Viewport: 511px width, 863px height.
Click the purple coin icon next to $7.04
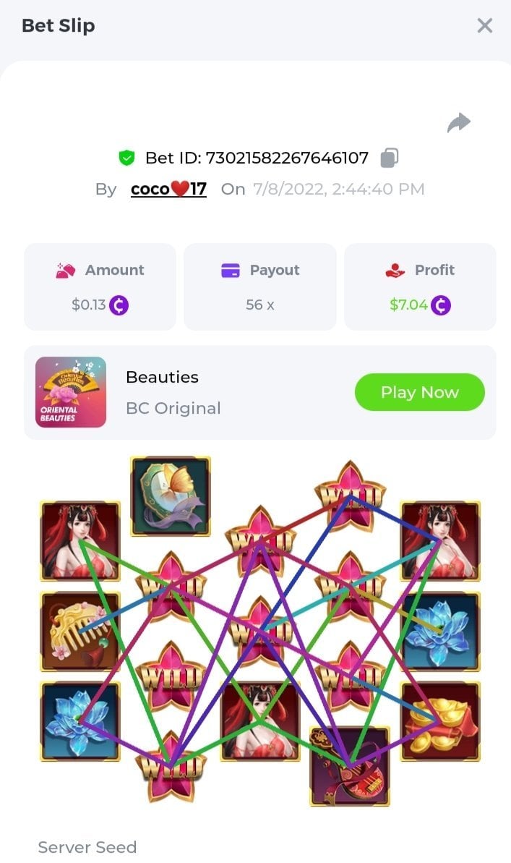(441, 305)
